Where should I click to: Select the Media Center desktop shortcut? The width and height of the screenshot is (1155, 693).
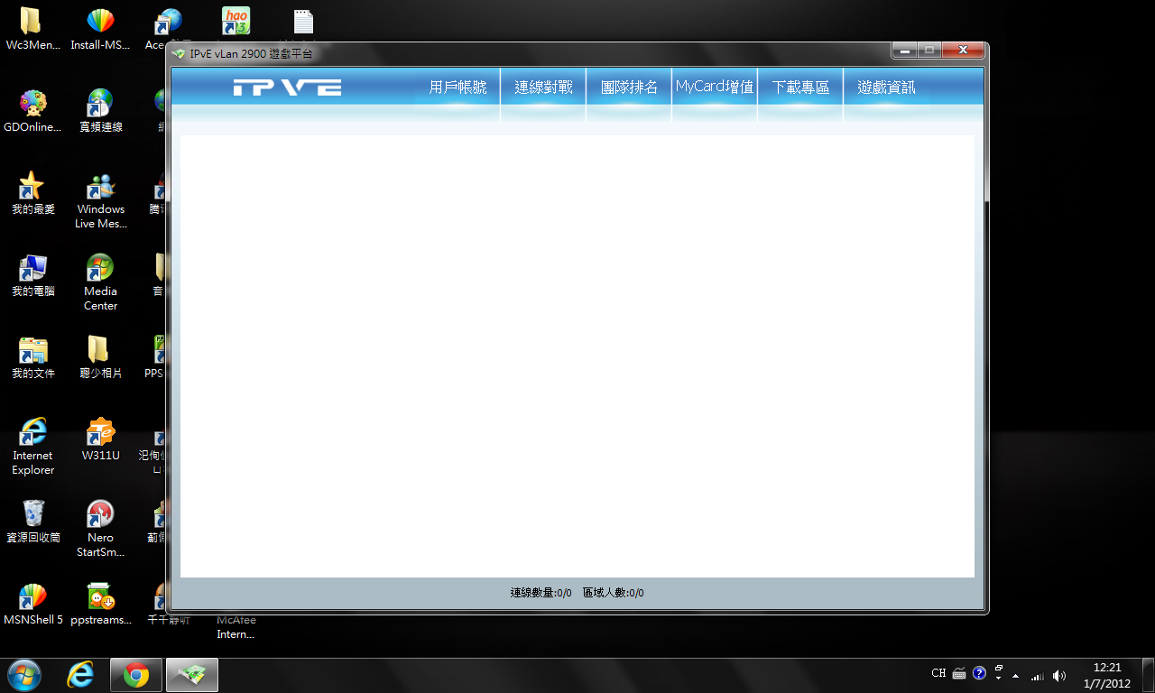coord(100,282)
